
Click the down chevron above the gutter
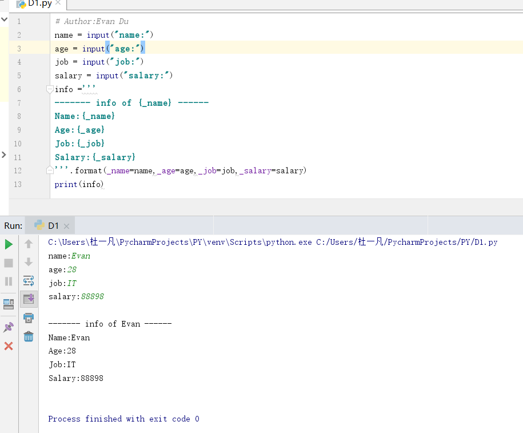(3, 19)
